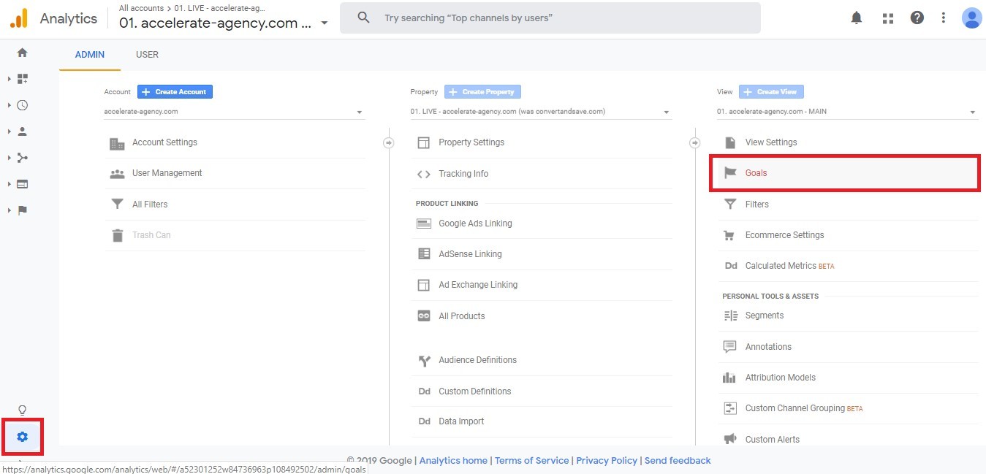Open notifications bell icon

point(857,18)
